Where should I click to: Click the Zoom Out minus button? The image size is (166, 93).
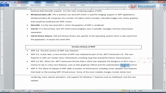[145, 91]
